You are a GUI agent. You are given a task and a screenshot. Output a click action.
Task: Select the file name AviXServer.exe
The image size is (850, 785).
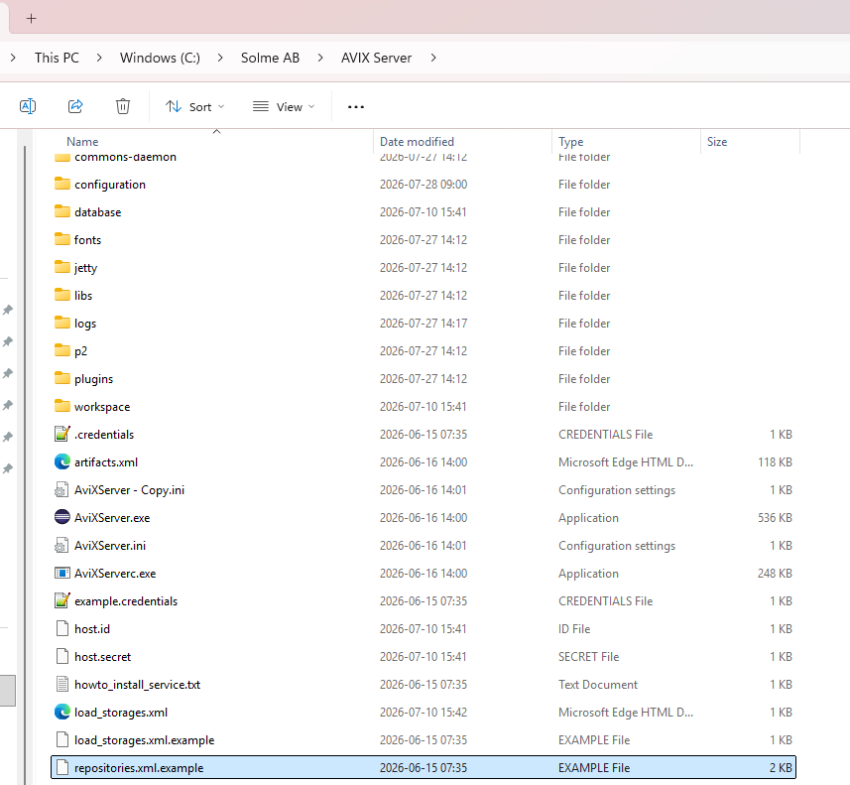tap(112, 518)
